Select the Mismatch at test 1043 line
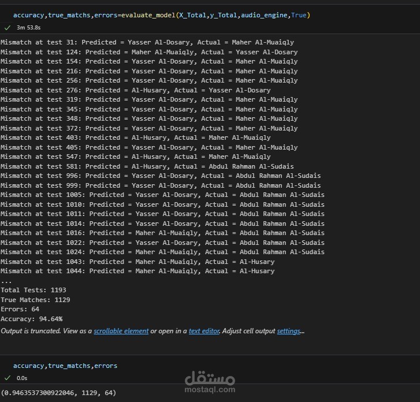 [x=137, y=262]
